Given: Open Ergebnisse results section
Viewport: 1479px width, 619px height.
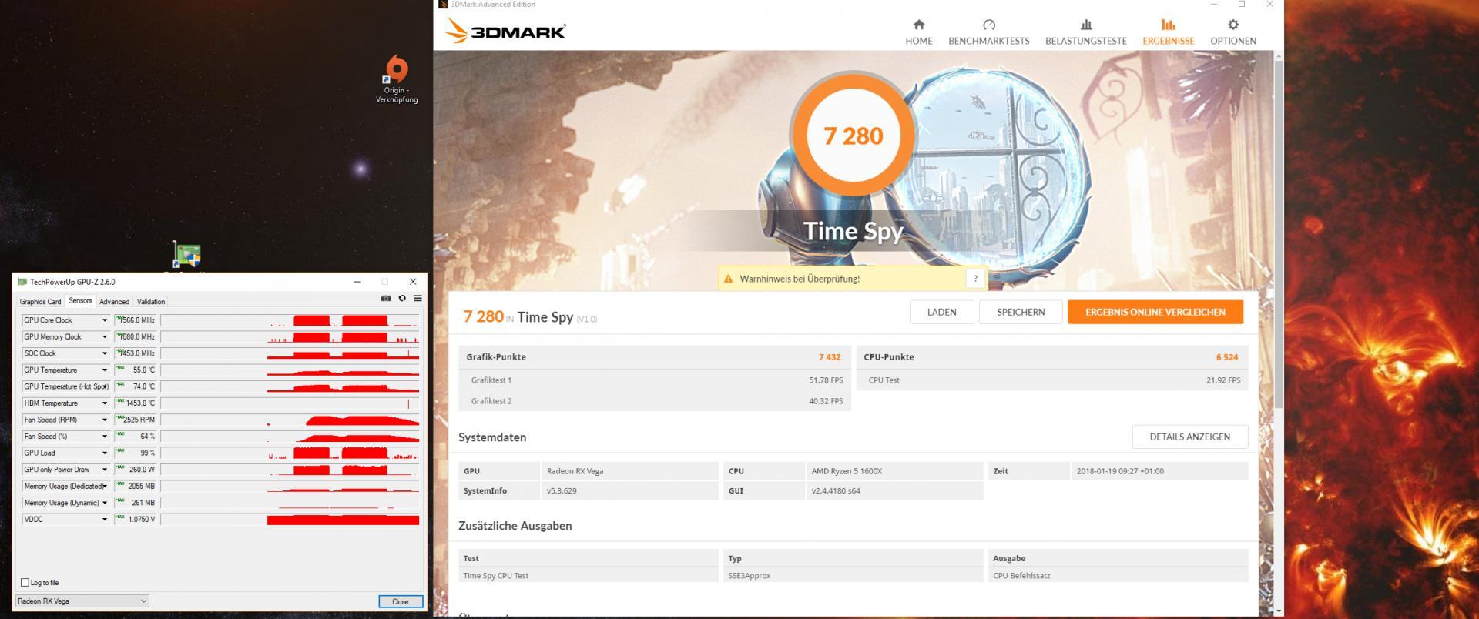Looking at the screenshot, I should tap(1169, 32).
